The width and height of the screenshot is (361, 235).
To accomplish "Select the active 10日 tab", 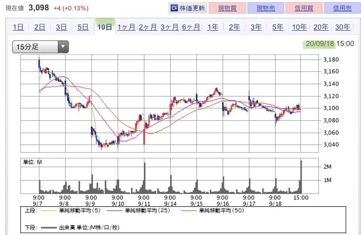I will [104, 27].
